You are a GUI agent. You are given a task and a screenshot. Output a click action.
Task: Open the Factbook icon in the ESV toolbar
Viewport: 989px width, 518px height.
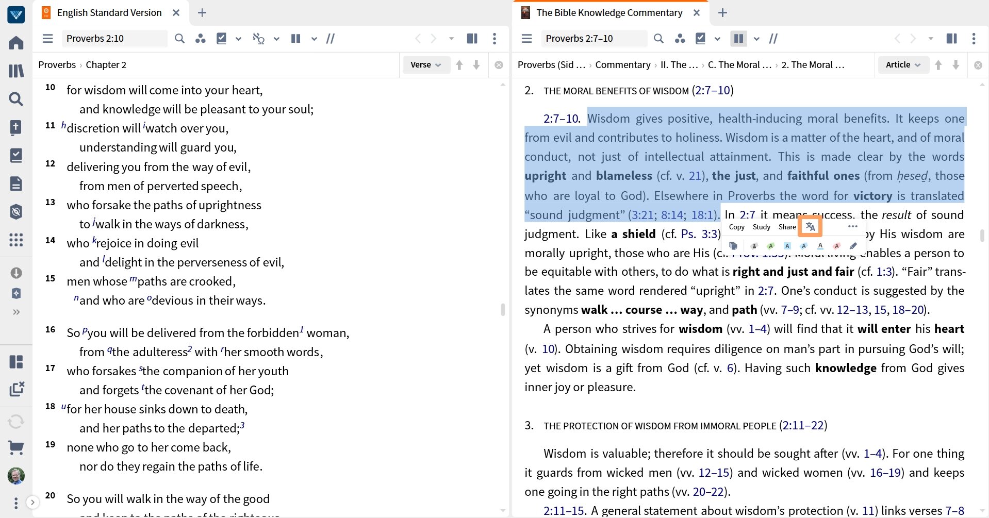click(x=201, y=38)
